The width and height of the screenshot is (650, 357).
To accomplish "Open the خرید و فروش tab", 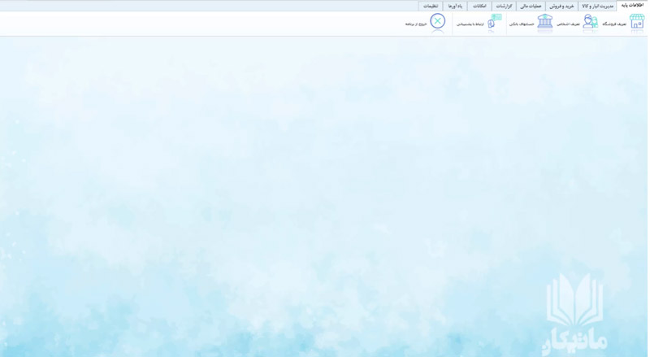I will coord(561,6).
